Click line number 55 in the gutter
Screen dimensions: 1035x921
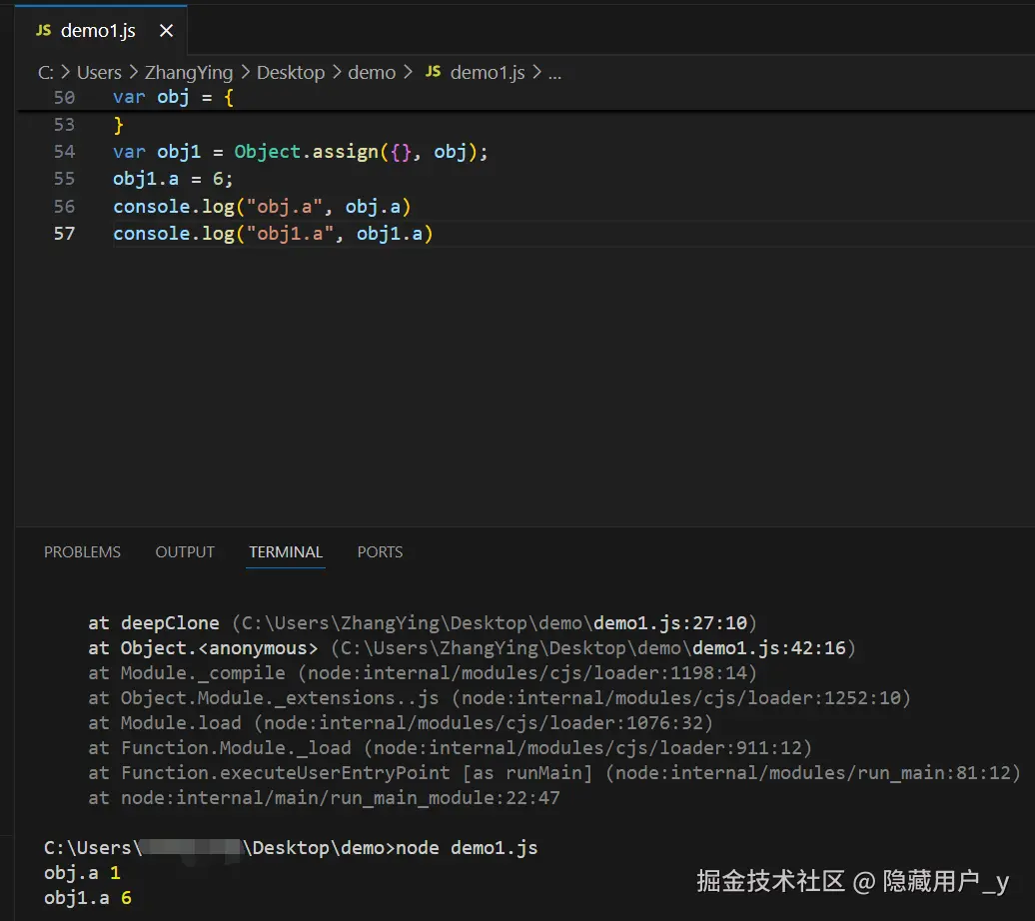64,179
